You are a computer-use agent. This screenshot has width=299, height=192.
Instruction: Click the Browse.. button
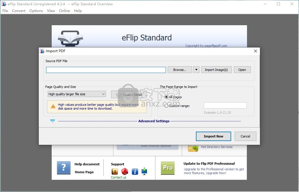pyautogui.click(x=180, y=70)
